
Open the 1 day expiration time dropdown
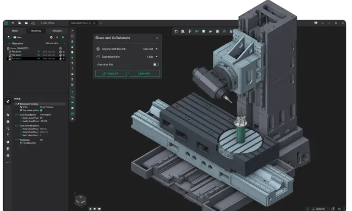click(152, 57)
